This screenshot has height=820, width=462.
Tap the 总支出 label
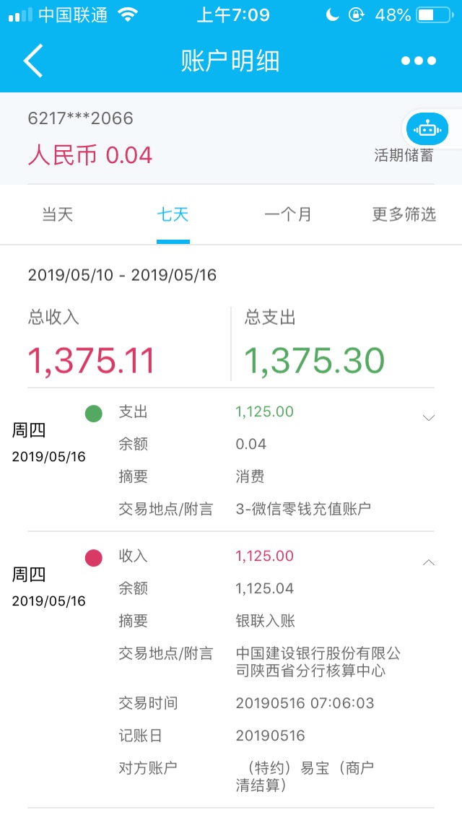(270, 318)
